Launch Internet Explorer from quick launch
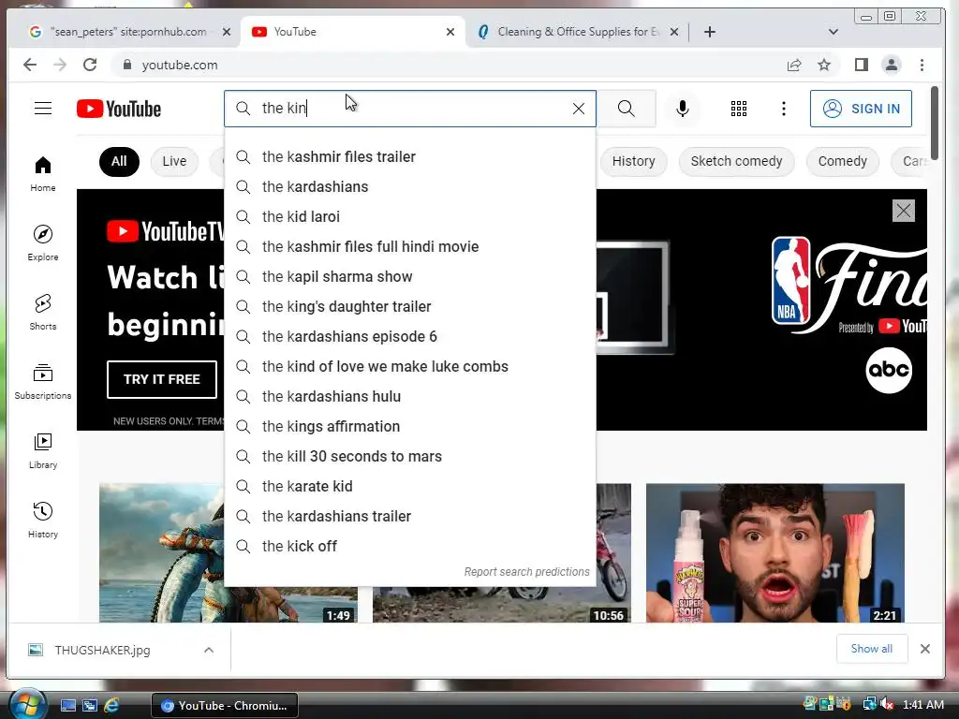 coord(112,706)
